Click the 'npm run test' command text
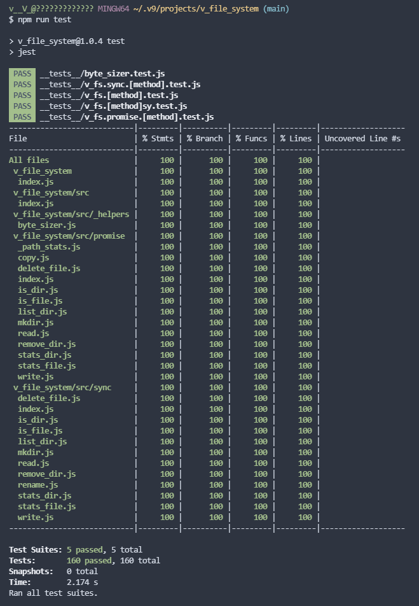Screen dimensions: 419x606 [x=45, y=19]
